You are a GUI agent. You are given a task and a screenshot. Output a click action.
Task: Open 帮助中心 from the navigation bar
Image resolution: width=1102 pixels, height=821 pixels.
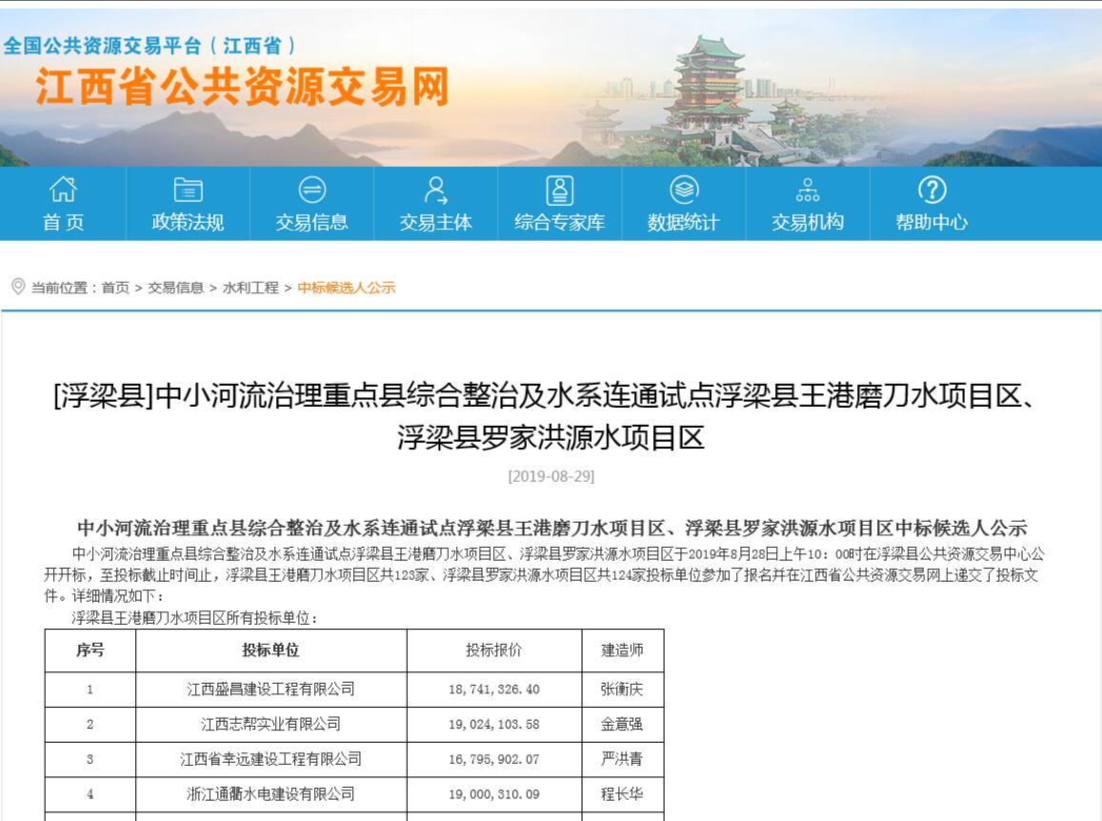pyautogui.click(x=931, y=223)
